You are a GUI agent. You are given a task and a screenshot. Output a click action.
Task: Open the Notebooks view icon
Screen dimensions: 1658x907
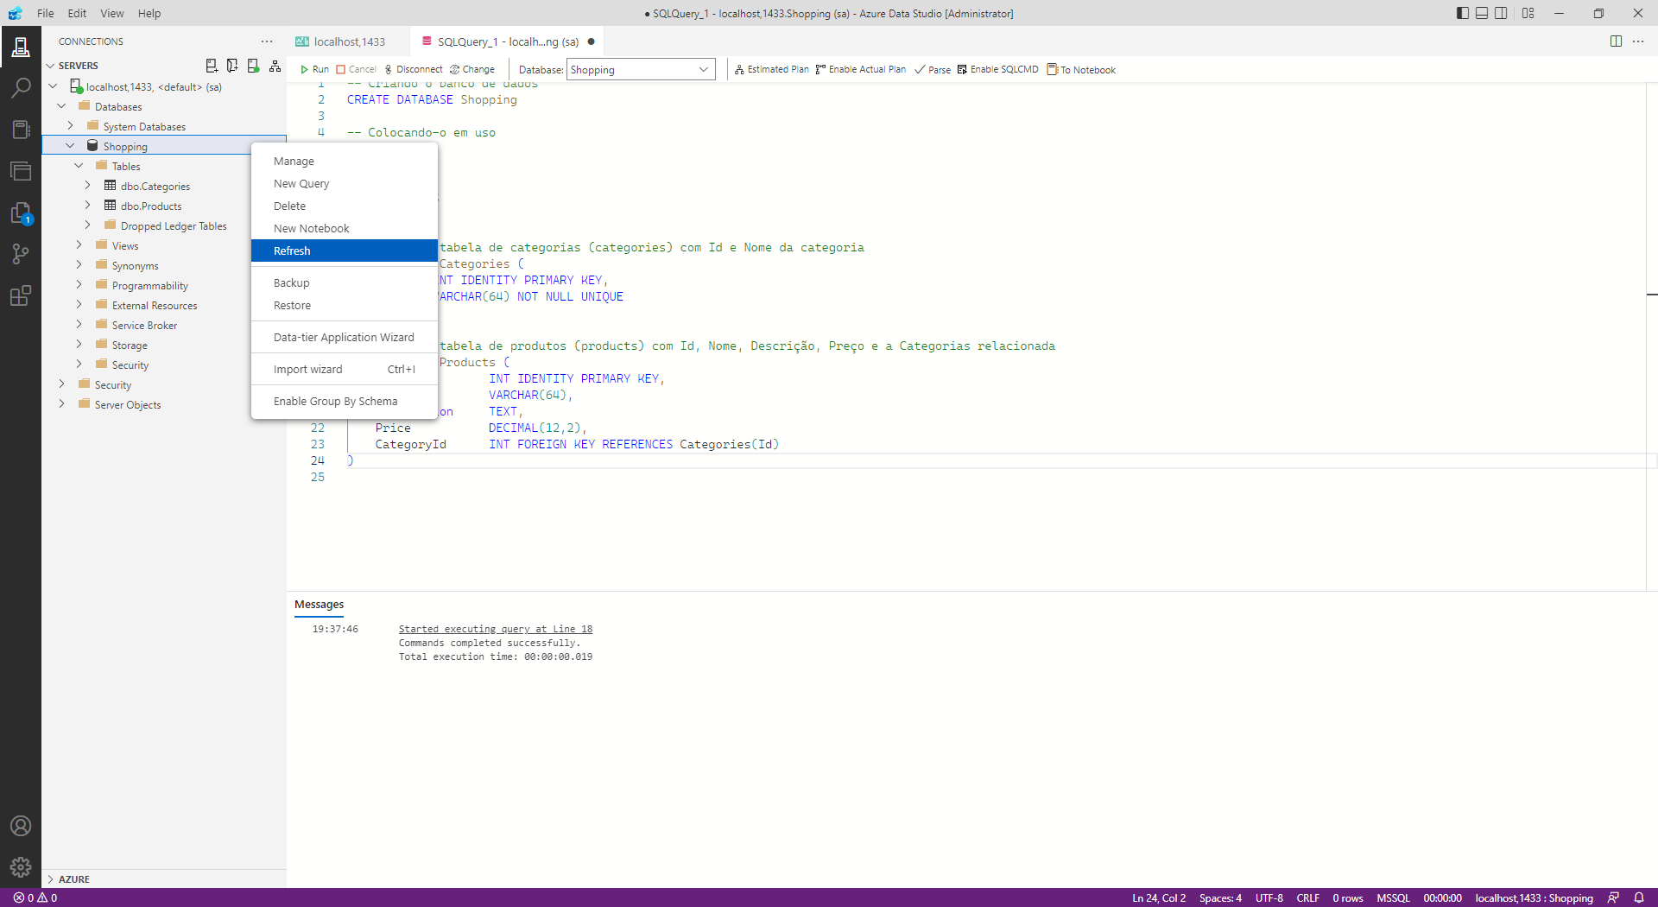tap(21, 130)
